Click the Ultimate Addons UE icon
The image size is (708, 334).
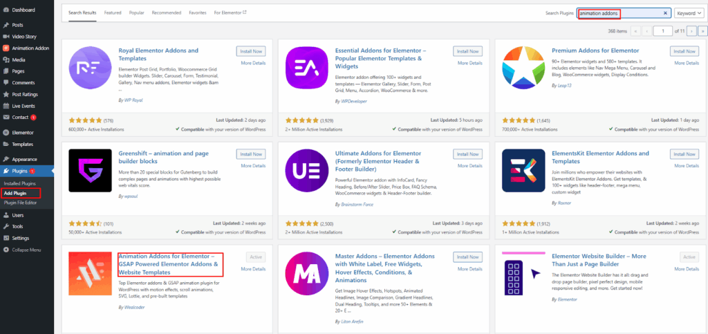point(308,172)
